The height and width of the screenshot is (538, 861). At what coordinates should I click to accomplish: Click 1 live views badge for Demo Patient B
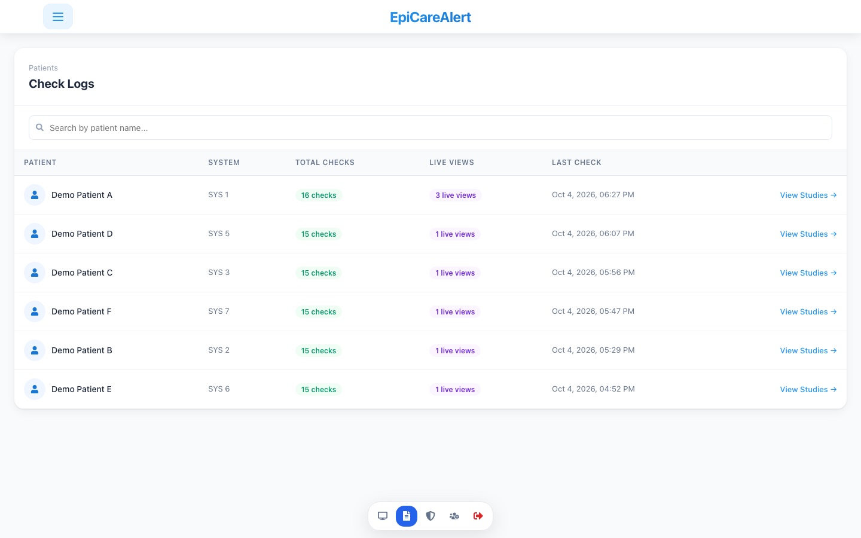[455, 351]
